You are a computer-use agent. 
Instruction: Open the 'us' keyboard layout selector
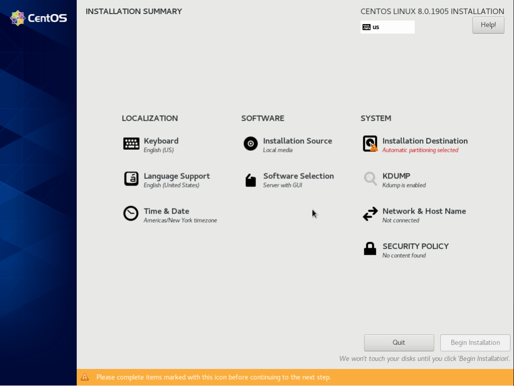click(388, 27)
